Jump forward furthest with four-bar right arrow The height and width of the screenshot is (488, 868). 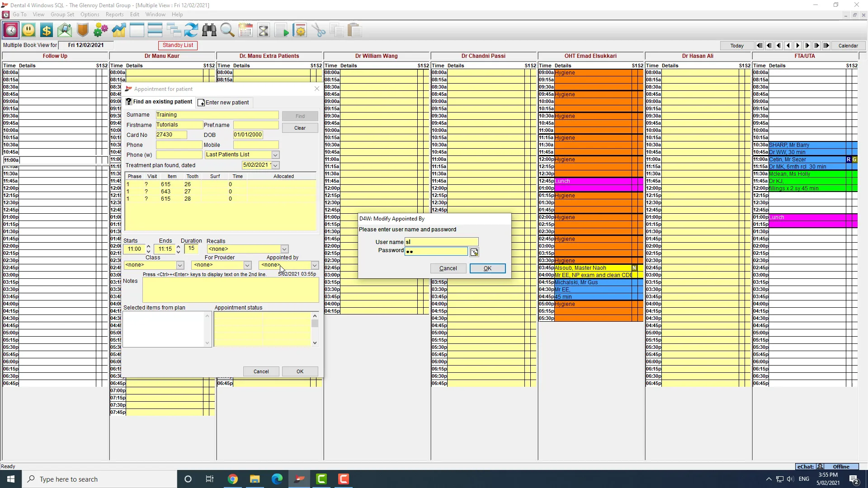click(826, 46)
